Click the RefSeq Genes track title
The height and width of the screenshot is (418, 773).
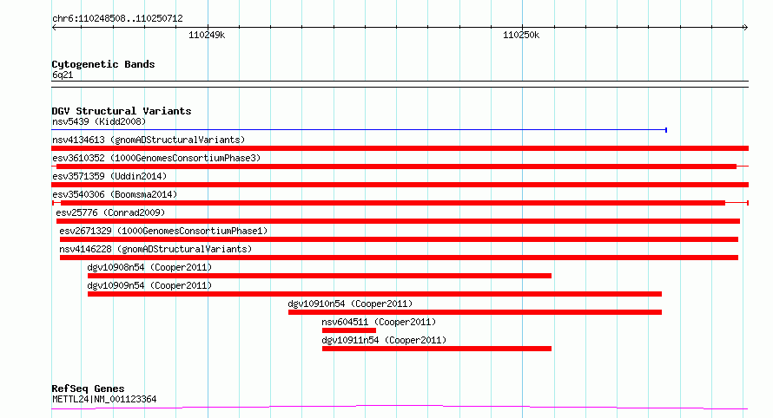click(x=88, y=389)
